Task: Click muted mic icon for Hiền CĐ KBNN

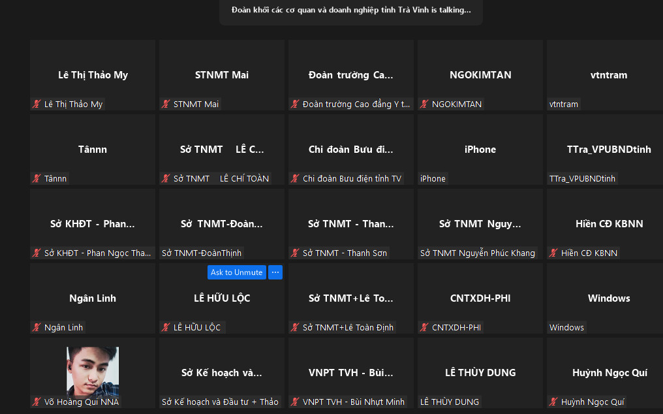Action: pyautogui.click(x=554, y=253)
